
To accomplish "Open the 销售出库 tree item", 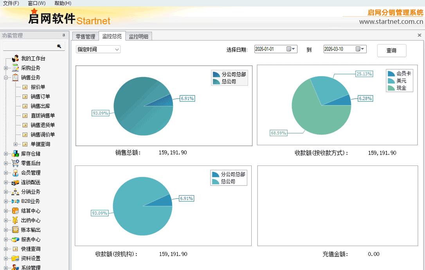I will (x=40, y=106).
